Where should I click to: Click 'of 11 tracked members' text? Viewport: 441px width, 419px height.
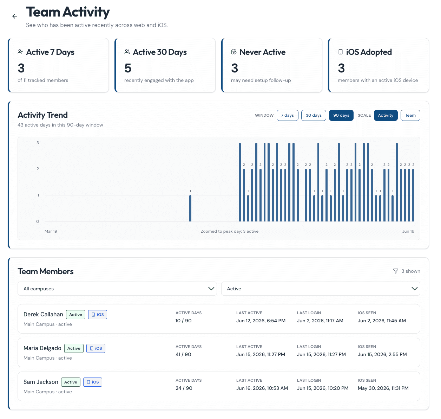43,80
